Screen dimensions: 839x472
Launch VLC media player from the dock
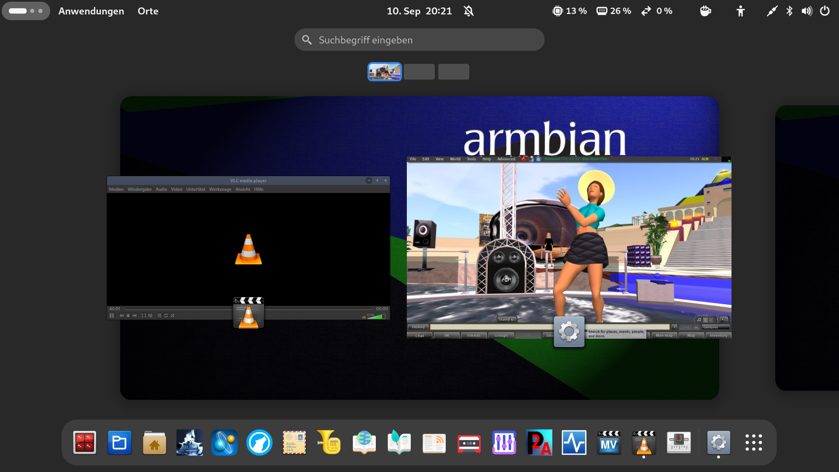coord(644,443)
